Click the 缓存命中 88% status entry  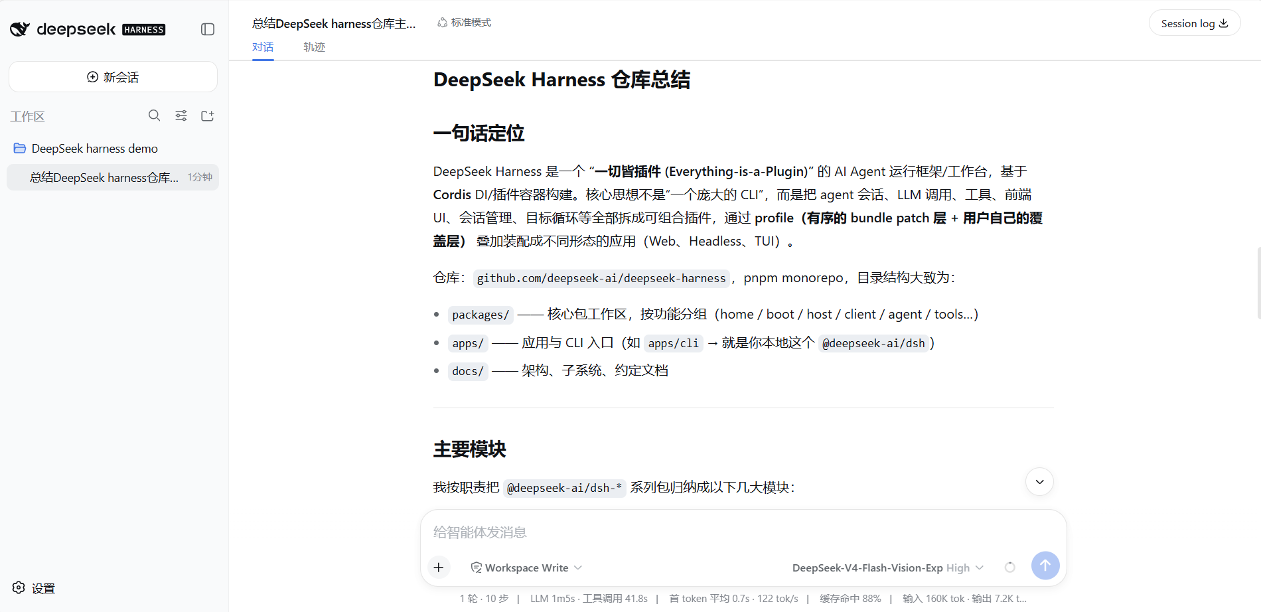click(x=850, y=598)
